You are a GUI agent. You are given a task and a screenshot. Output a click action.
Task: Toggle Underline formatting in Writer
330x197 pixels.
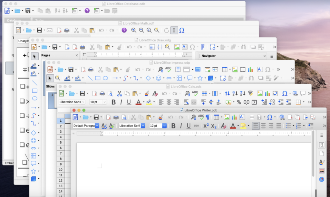point(189,126)
